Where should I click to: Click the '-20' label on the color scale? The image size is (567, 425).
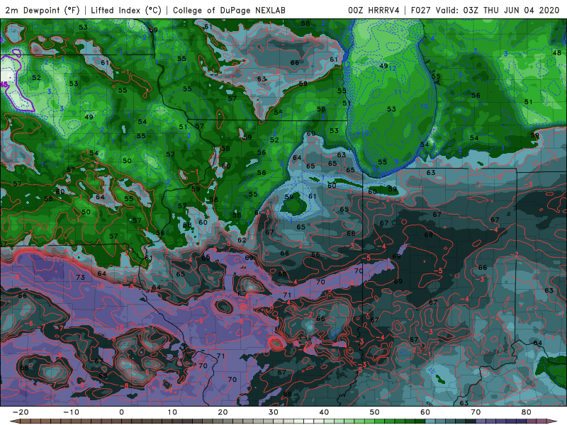point(21,412)
